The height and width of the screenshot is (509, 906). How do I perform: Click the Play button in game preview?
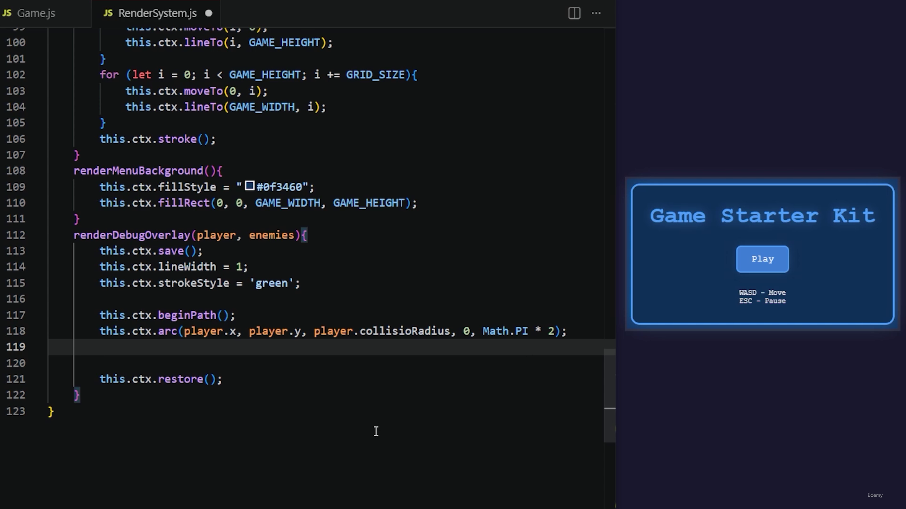pyautogui.click(x=762, y=259)
